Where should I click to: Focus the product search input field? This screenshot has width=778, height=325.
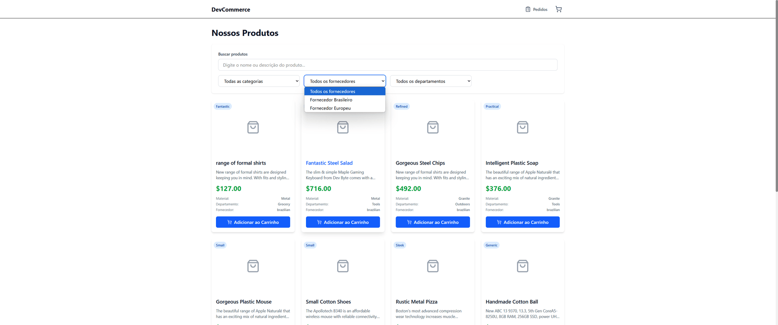(387, 65)
